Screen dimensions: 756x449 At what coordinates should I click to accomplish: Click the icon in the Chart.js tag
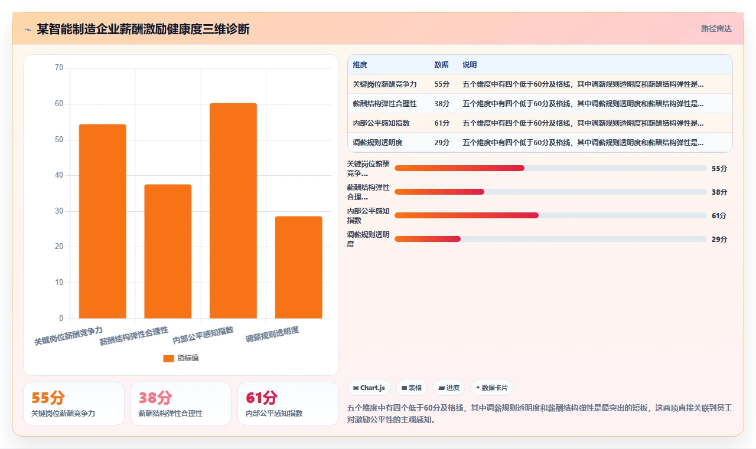coord(356,388)
